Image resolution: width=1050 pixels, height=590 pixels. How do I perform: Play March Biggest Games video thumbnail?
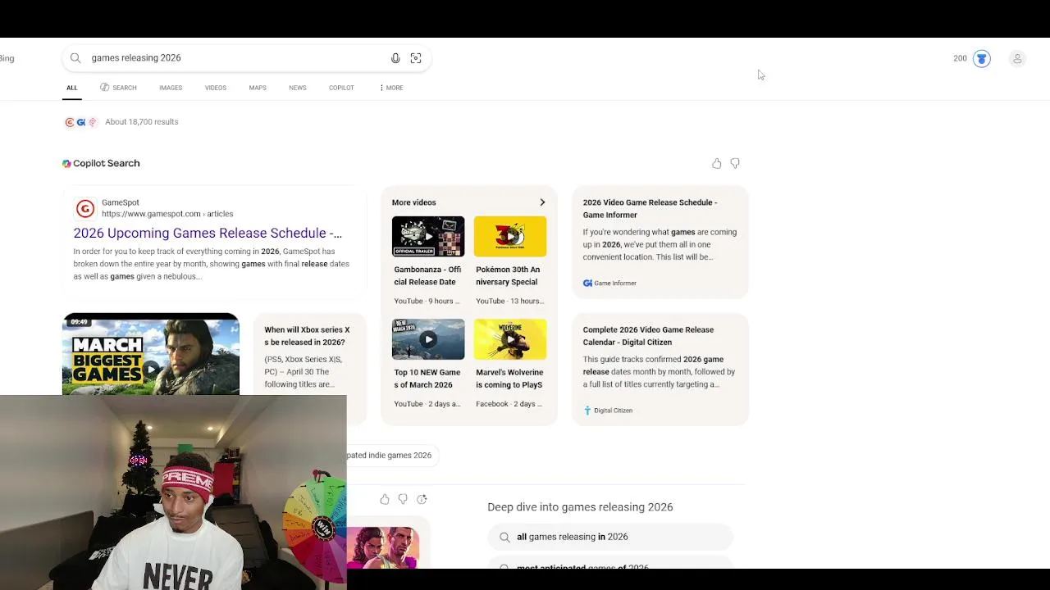[151, 354]
